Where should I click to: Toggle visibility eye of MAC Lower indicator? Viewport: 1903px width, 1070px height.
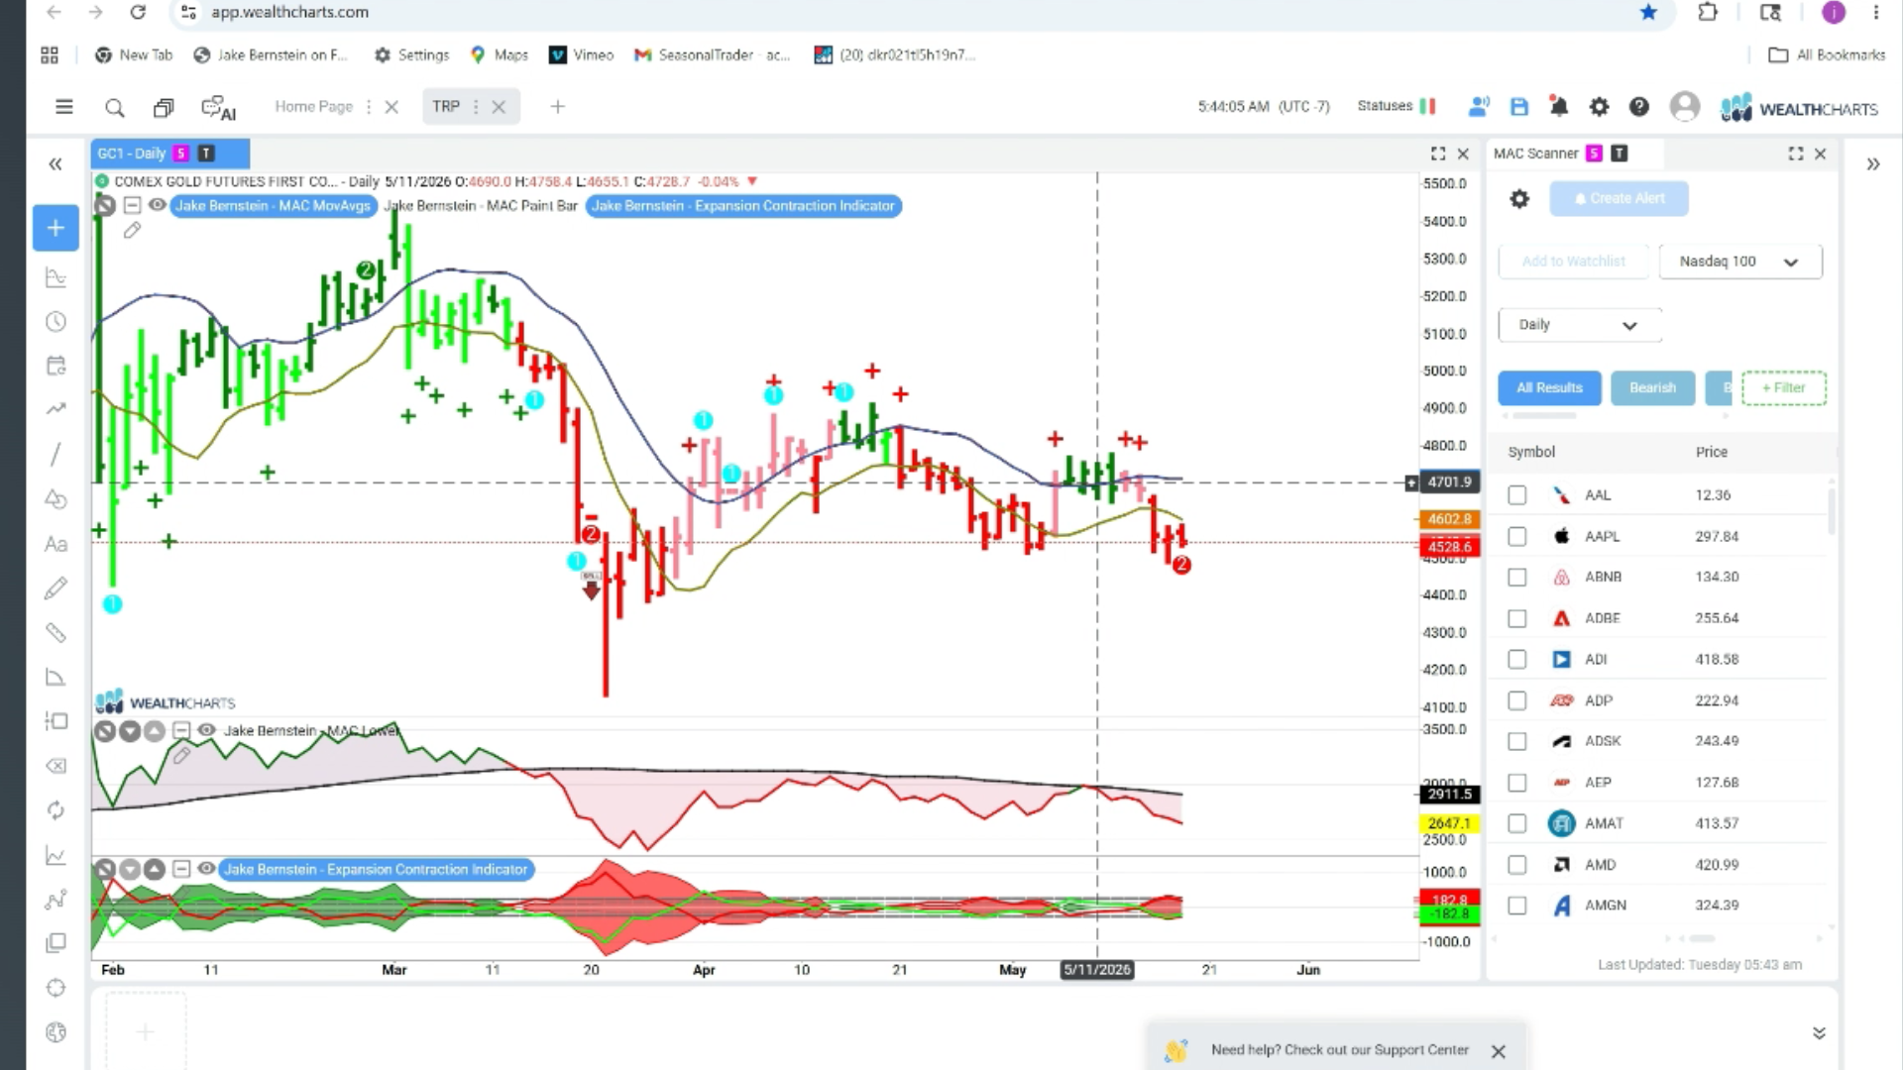click(x=206, y=730)
